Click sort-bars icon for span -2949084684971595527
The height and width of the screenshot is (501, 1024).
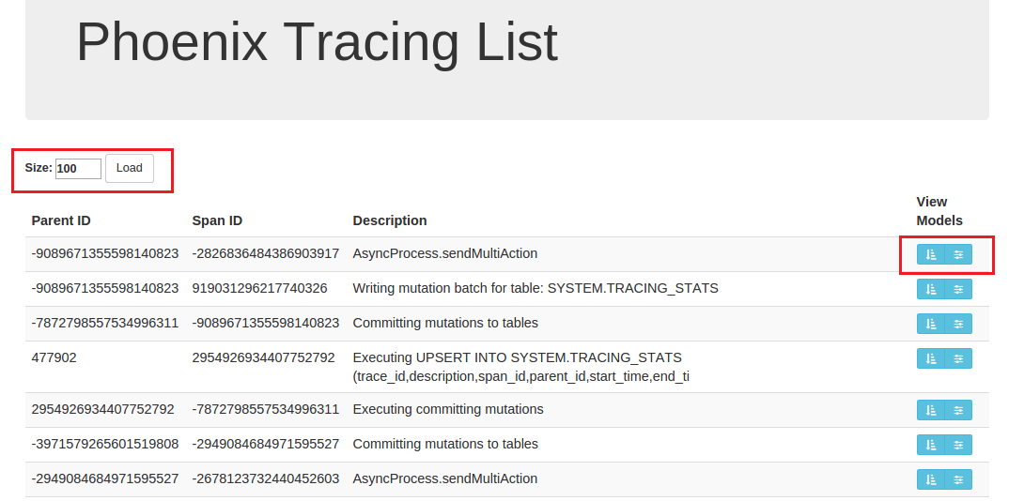point(931,445)
